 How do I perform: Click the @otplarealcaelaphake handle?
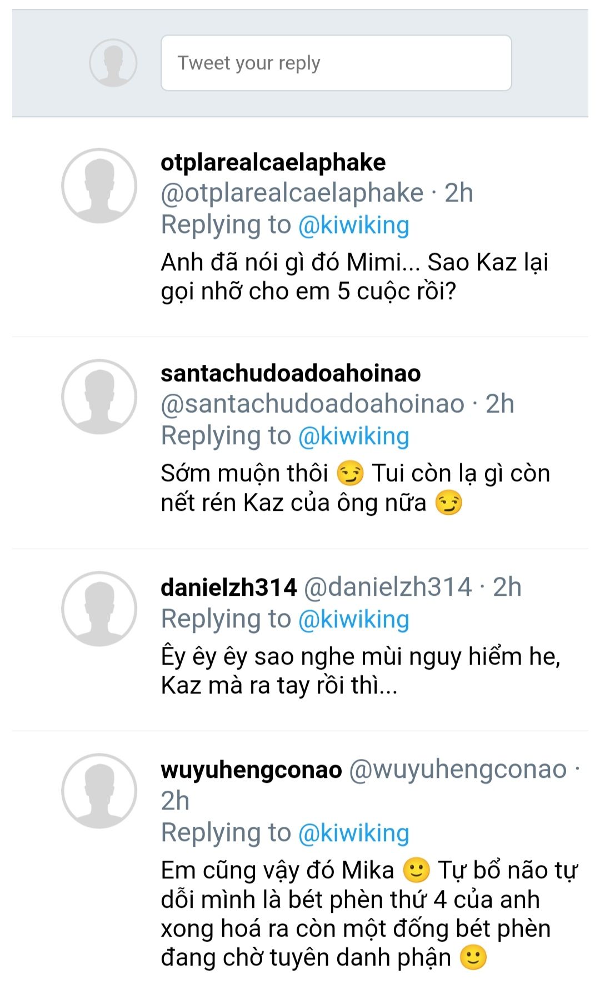[x=292, y=193]
